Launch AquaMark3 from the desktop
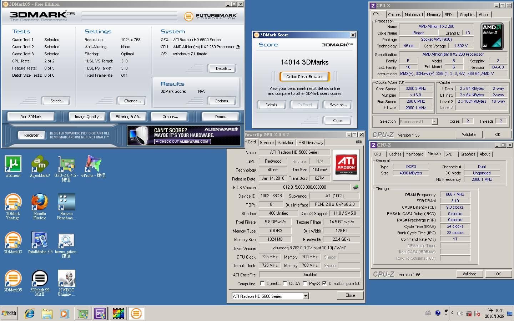This screenshot has width=514, height=321. (40, 166)
